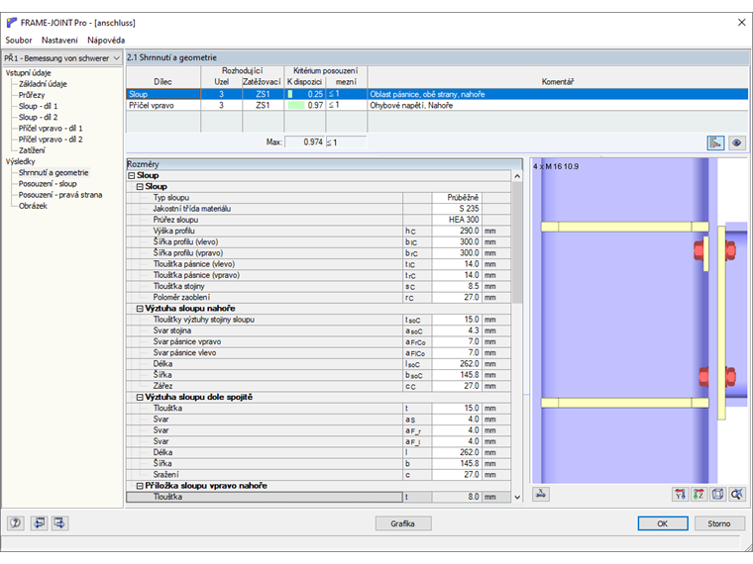Select the Typ sloupu row
The height and width of the screenshot is (564, 753).
(318, 198)
